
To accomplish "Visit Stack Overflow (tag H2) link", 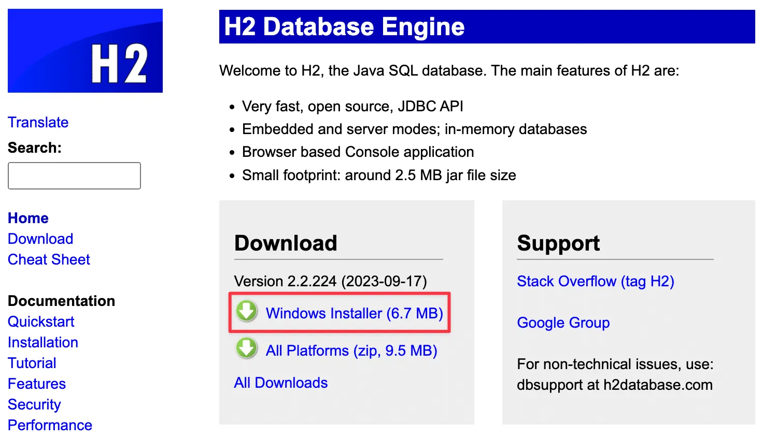I will pos(596,281).
